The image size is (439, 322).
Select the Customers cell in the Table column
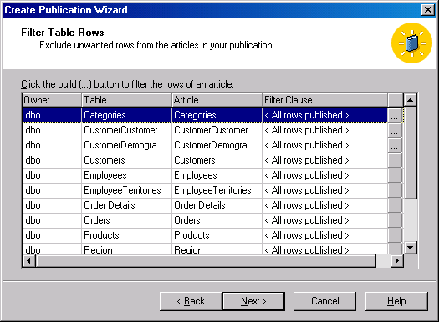pos(126,160)
